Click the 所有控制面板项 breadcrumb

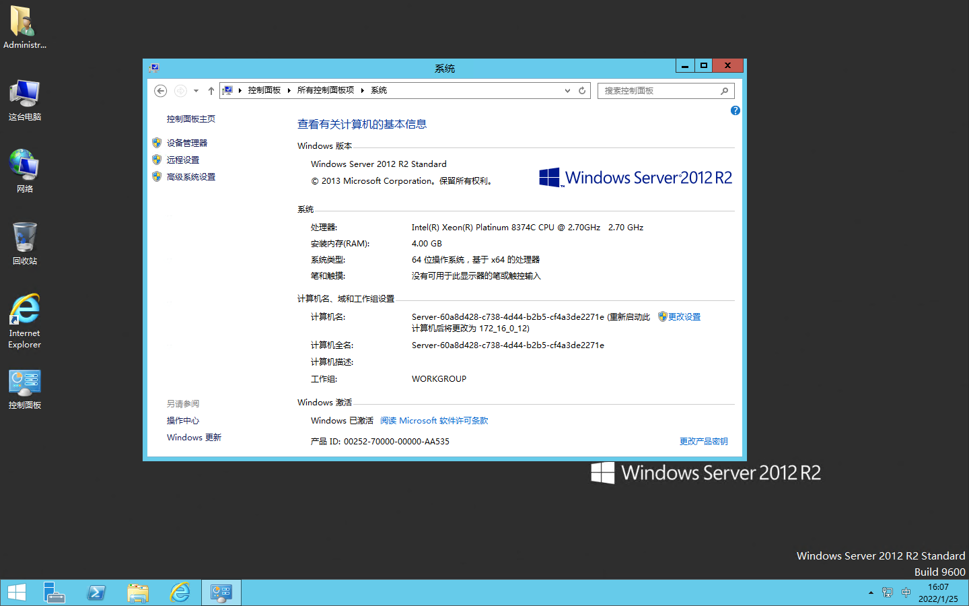coord(325,90)
